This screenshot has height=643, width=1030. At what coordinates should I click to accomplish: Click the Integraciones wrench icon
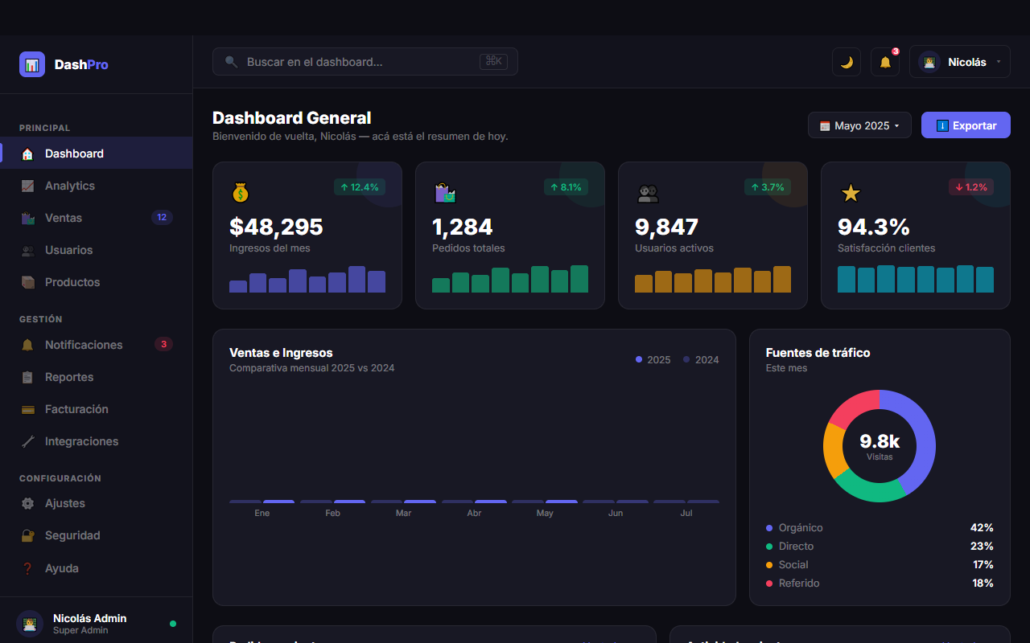coord(27,441)
